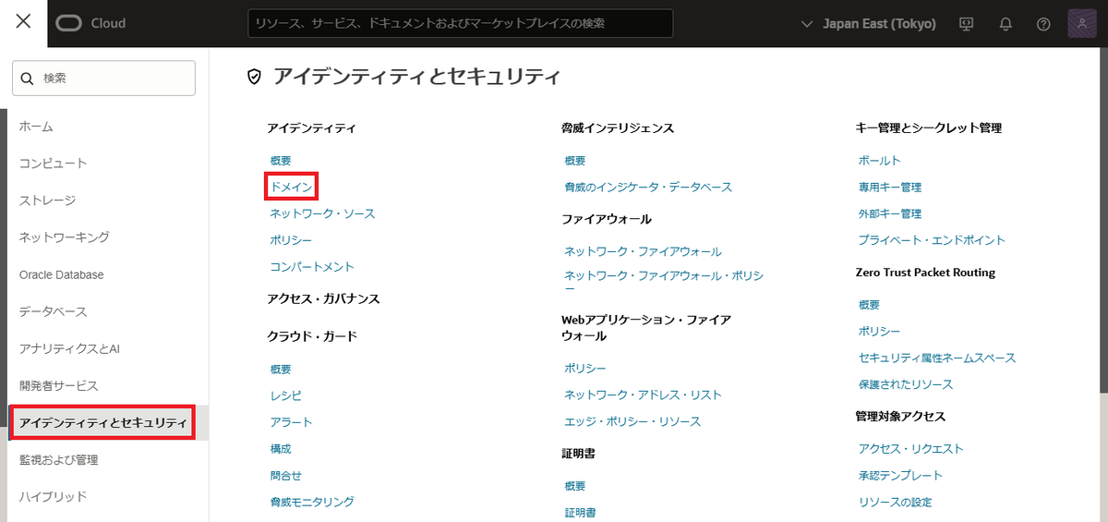Open the notifications bell icon
Screen dimensions: 1108x522
1006,24
